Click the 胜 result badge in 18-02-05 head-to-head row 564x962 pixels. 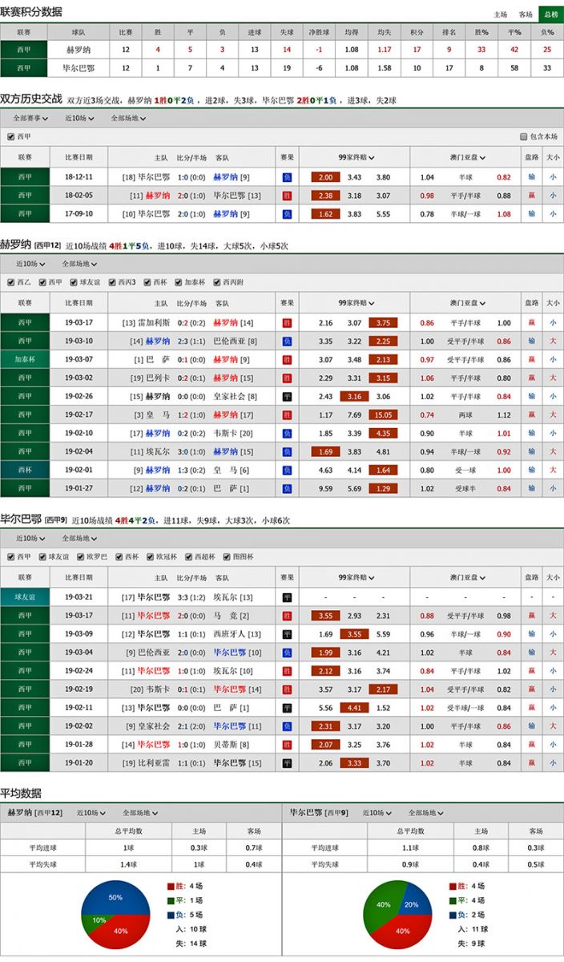click(287, 196)
